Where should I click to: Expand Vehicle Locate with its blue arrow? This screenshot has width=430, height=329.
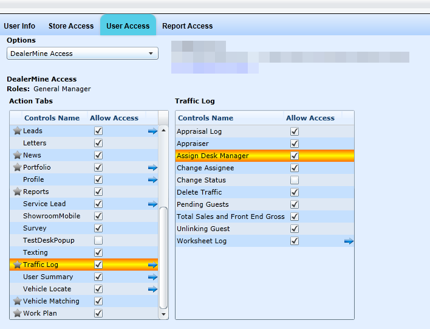coord(152,289)
